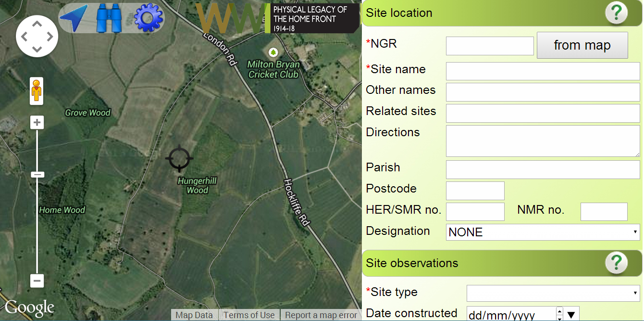Screen dimensions: 644x321
Task: Open the binoculars search tool
Action: click(x=109, y=18)
